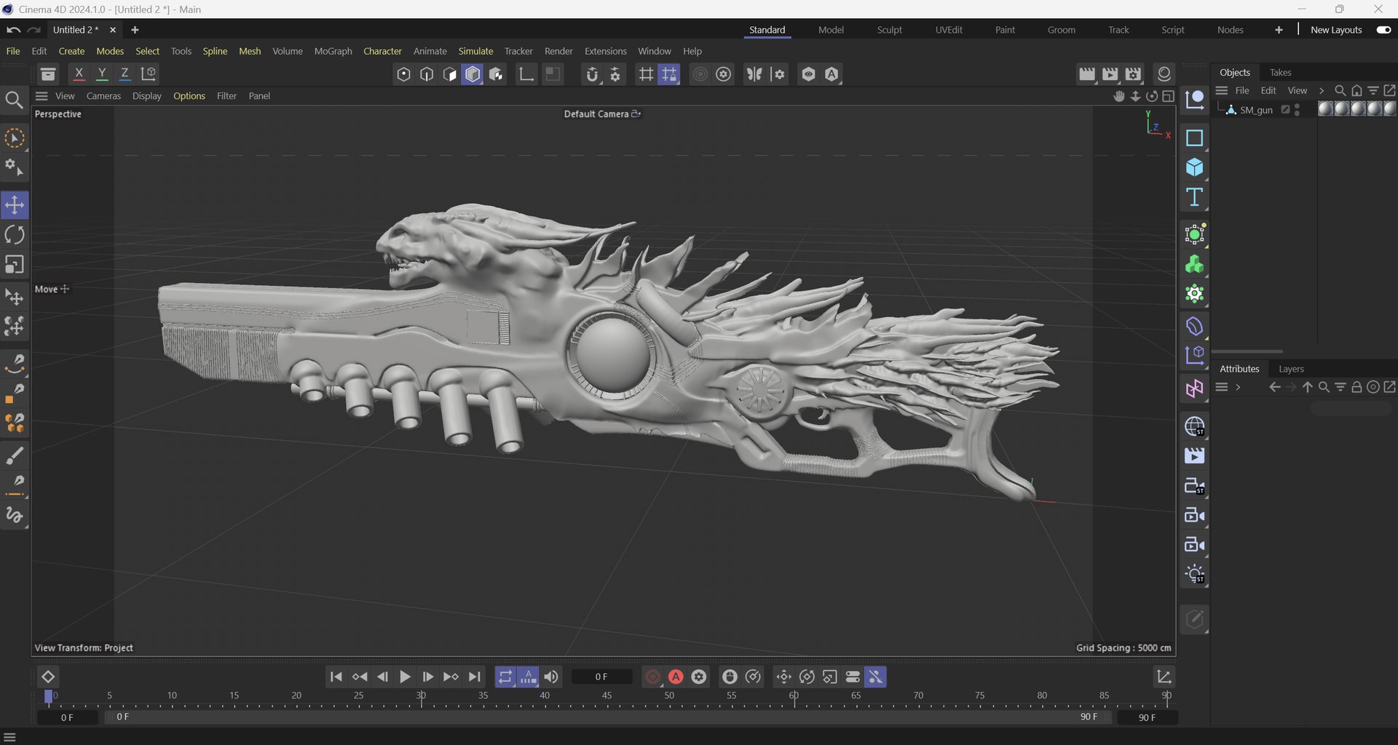Toggle Autokeying red A button
The image size is (1398, 745).
676,677
